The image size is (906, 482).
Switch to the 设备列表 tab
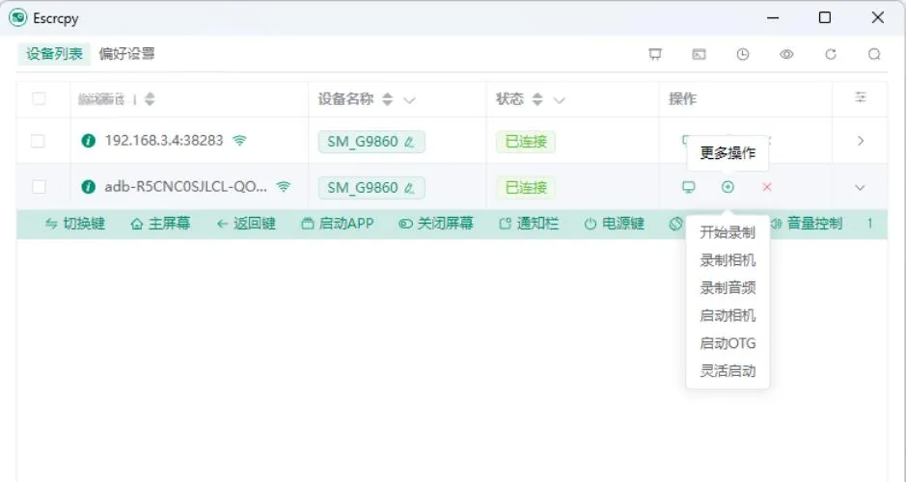point(54,54)
